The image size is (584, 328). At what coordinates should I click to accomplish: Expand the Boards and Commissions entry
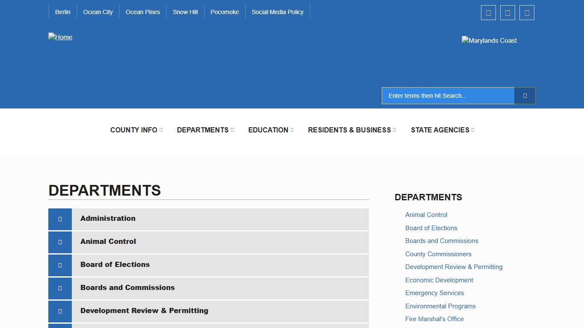pos(127,287)
